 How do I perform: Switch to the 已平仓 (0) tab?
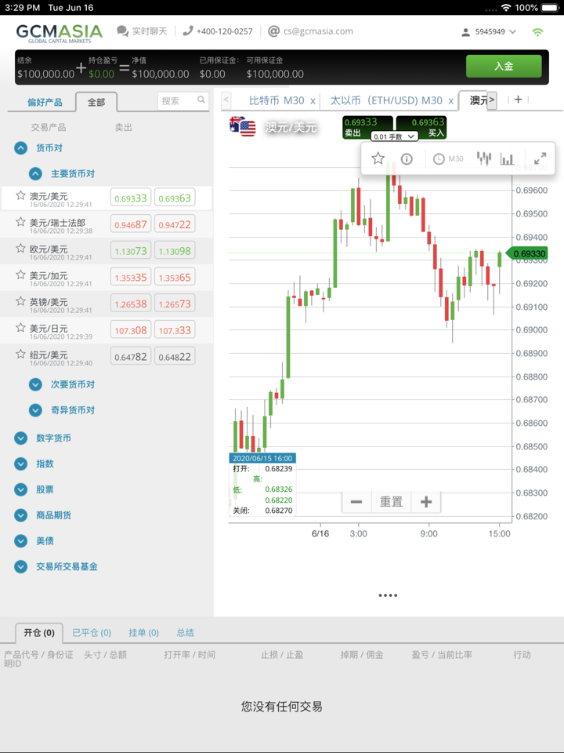click(x=92, y=632)
